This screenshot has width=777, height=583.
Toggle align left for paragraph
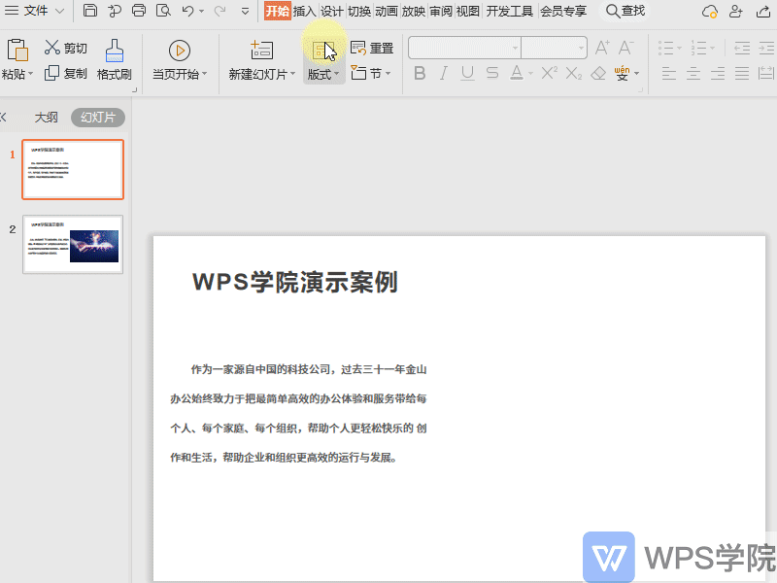669,74
